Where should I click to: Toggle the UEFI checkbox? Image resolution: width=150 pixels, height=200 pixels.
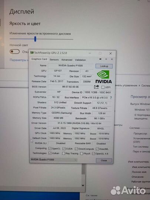coord(103,87)
